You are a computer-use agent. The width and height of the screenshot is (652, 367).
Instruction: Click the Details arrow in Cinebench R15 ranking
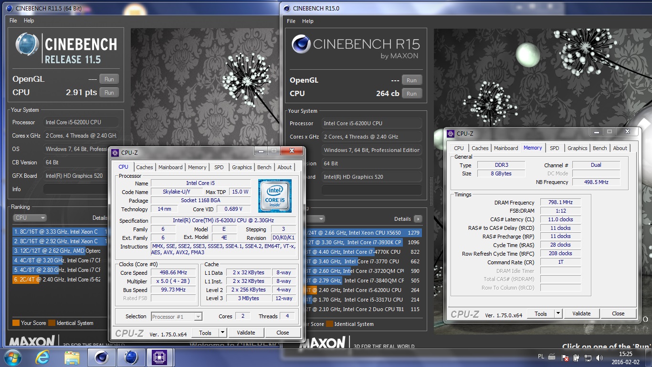pos(418,219)
